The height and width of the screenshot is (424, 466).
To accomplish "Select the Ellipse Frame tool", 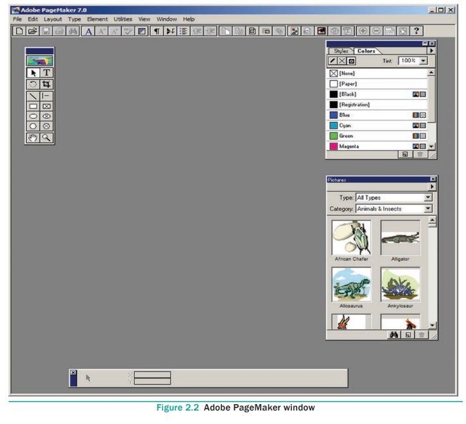I will [46, 116].
